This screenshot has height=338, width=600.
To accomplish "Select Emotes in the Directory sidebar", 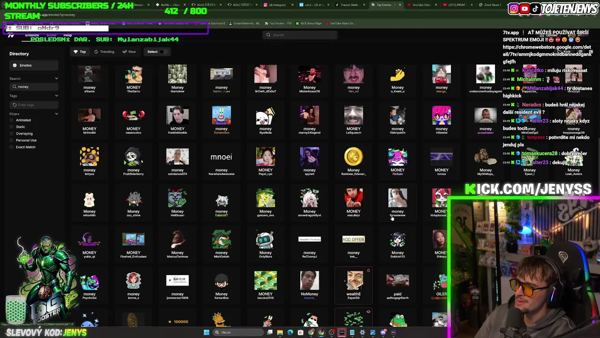I will click(x=34, y=65).
